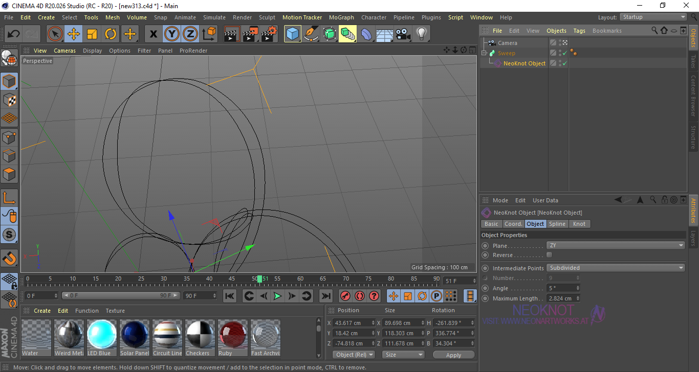The image size is (699, 372).
Task: Add a Cube primitive object
Action: coord(293,34)
